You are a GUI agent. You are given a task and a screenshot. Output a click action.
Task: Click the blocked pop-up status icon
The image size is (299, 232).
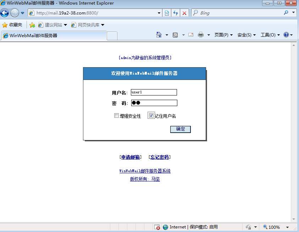coord(157,227)
